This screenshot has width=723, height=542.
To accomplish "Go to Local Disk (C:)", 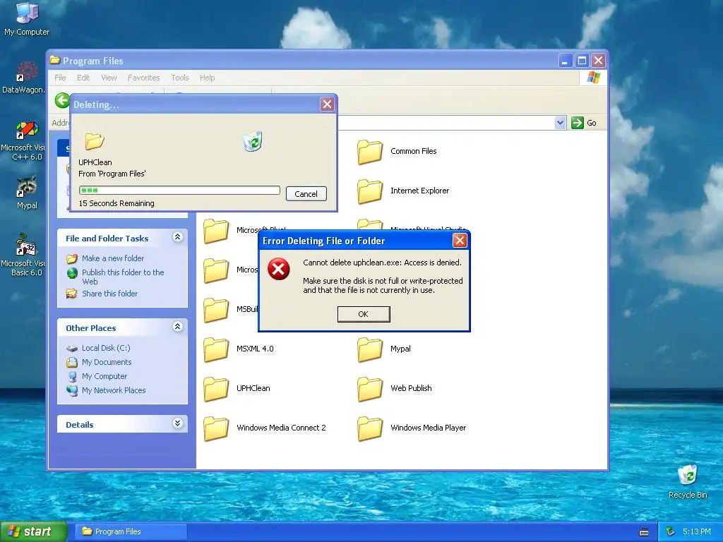I will 106,348.
